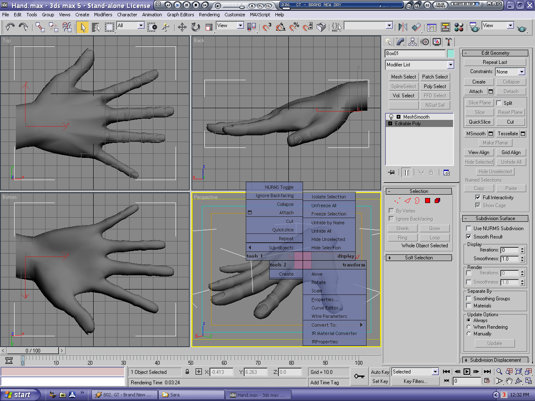Image resolution: width=535 pixels, height=401 pixels.
Task: Select Manually update option
Action: [469, 334]
